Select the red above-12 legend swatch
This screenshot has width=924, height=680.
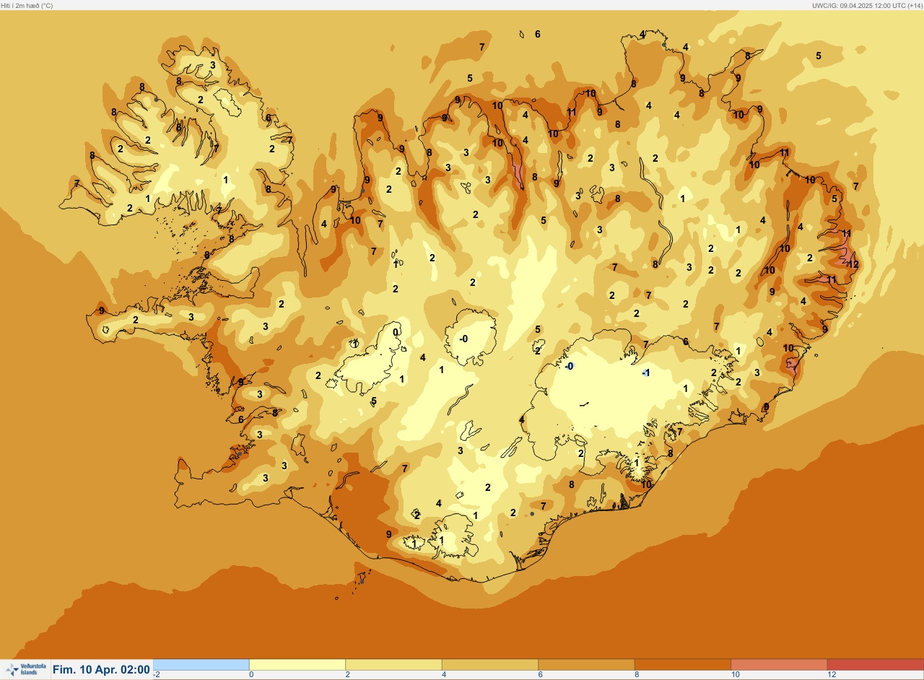pos(875,664)
